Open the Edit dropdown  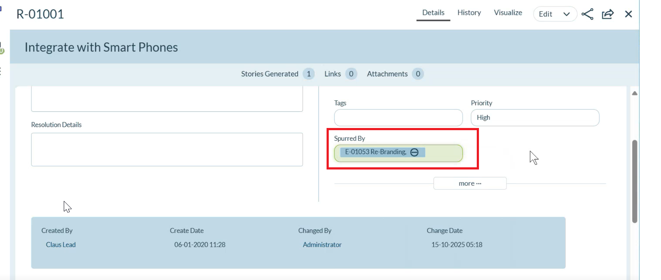pos(555,14)
